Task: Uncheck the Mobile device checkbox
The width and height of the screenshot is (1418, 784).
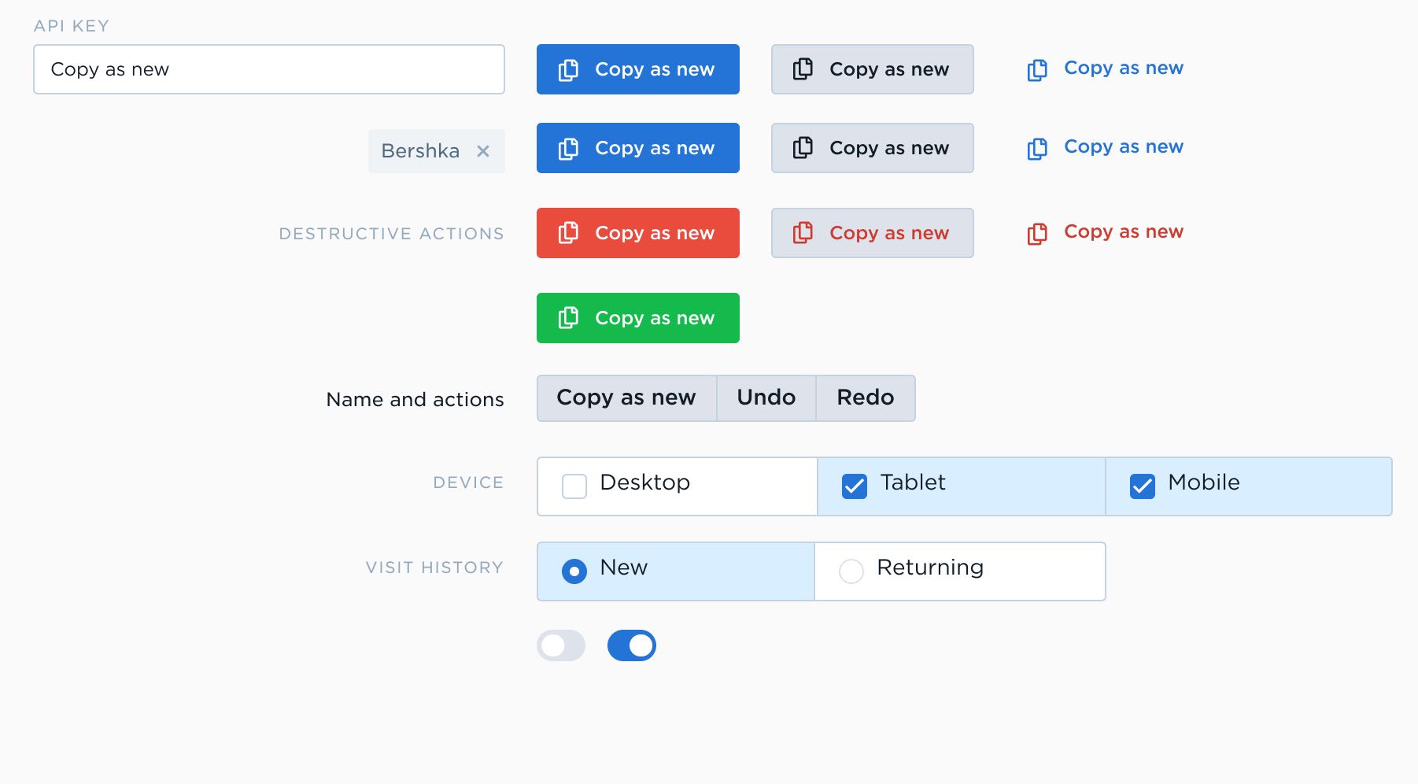Action: 1143,486
